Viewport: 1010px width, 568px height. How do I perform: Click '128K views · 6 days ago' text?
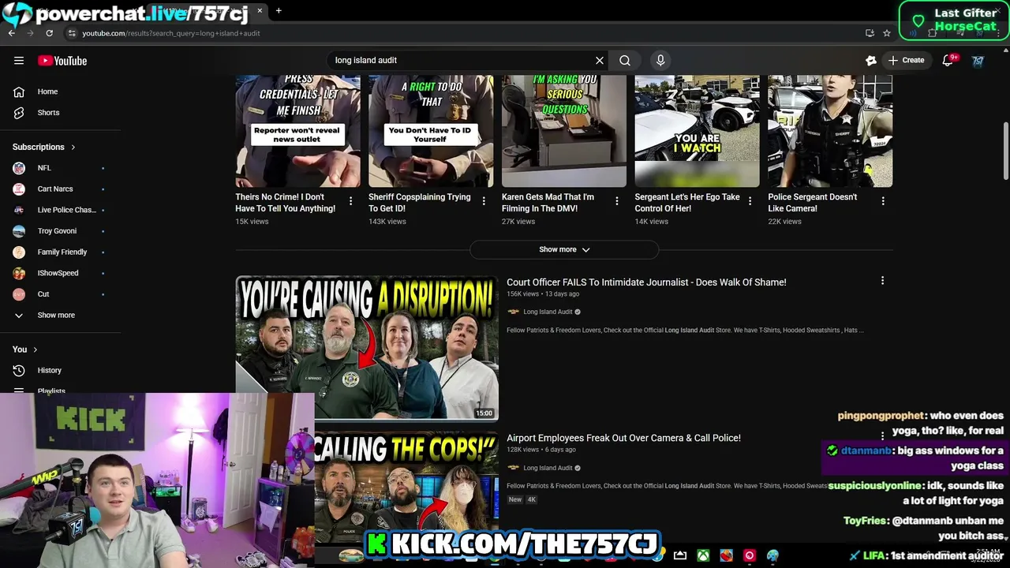541,450
